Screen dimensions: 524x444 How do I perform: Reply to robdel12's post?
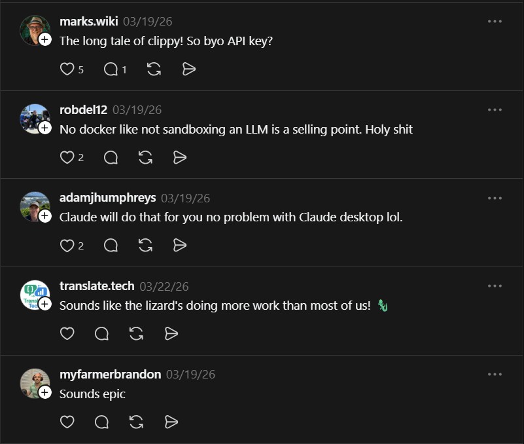click(x=110, y=157)
